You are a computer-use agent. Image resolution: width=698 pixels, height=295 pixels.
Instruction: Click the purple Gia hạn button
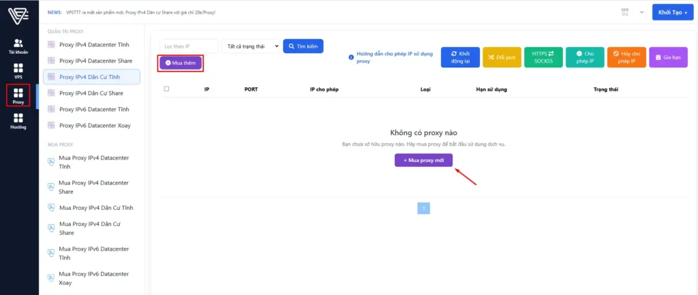[x=668, y=57]
